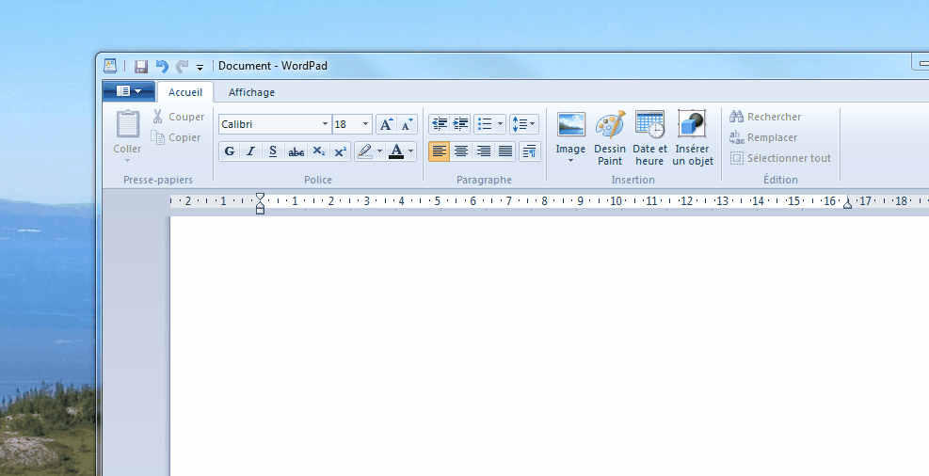Click the Rechercher button

pos(765,117)
